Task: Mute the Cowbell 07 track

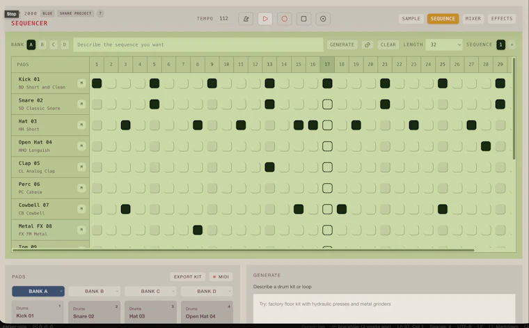Action: (81, 209)
